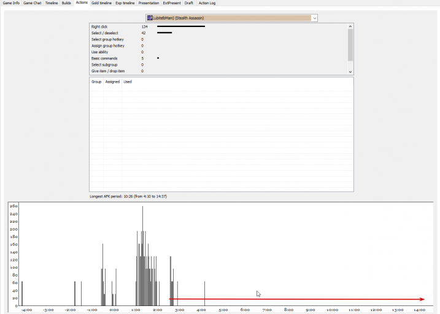
Task: Click the Stealth Assassin player combo box
Action: 231,18
